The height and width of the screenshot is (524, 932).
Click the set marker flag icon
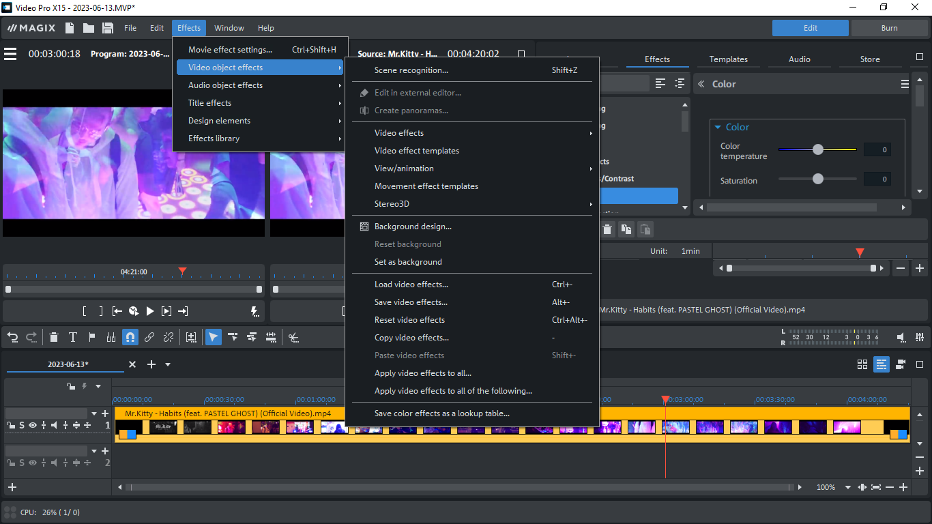tap(91, 337)
